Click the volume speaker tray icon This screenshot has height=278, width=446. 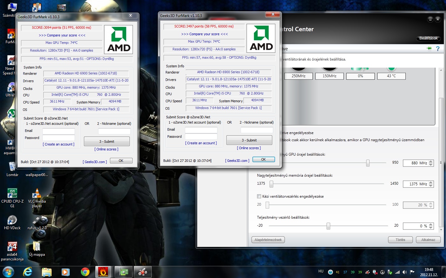click(x=404, y=272)
